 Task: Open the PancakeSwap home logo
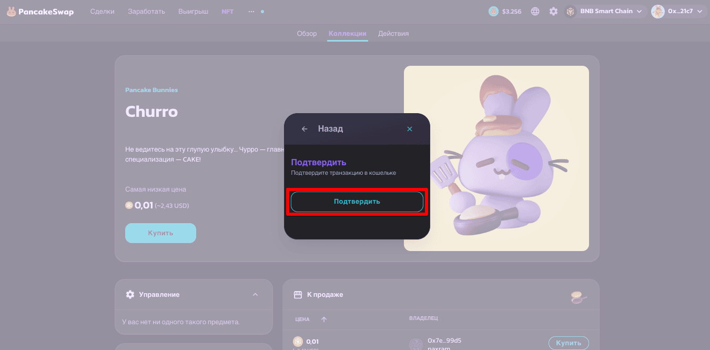(40, 11)
